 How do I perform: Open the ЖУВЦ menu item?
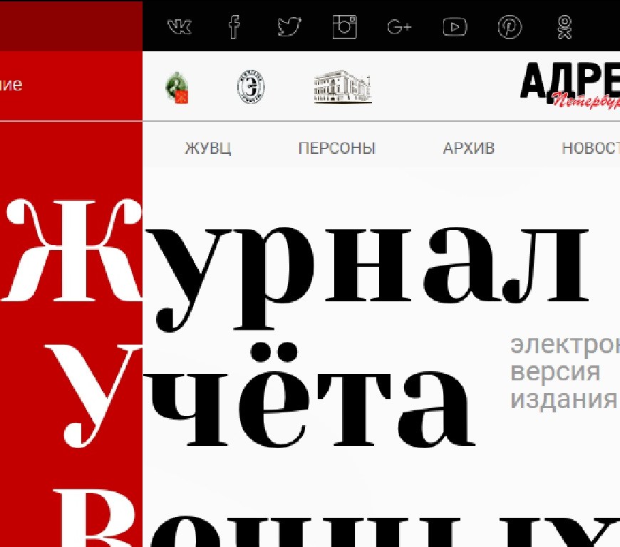[208, 149]
